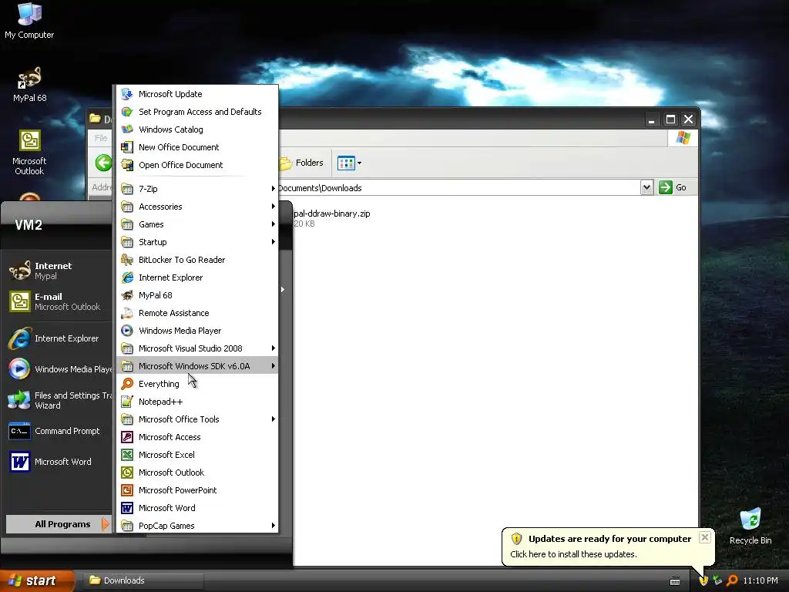Expand Microsoft Visual Studio 2008 submenu

196,348
